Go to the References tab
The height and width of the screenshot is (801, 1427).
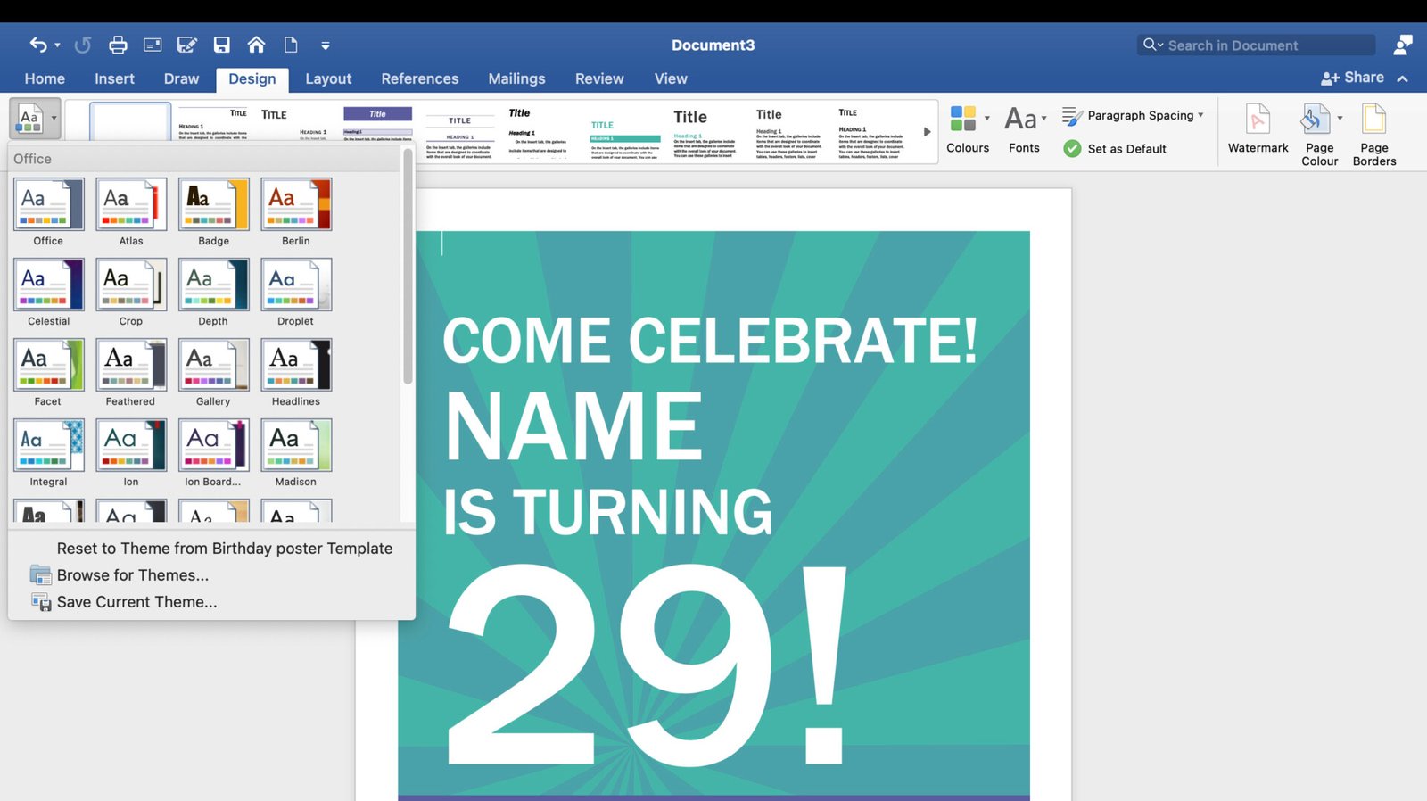pos(420,78)
